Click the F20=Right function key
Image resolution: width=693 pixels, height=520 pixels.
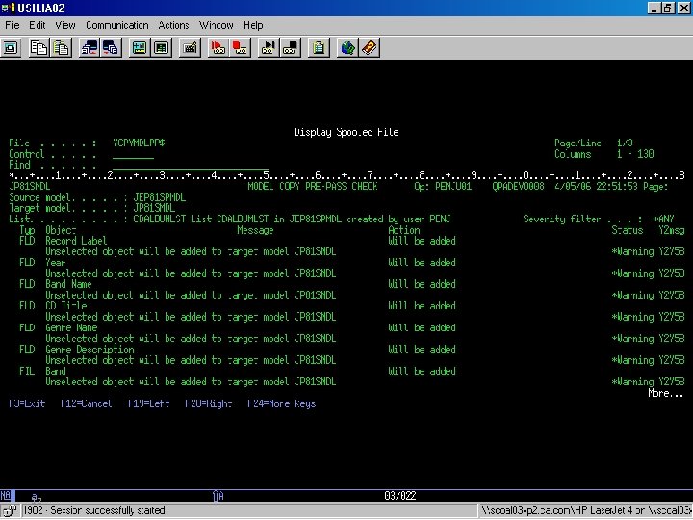click(x=209, y=403)
